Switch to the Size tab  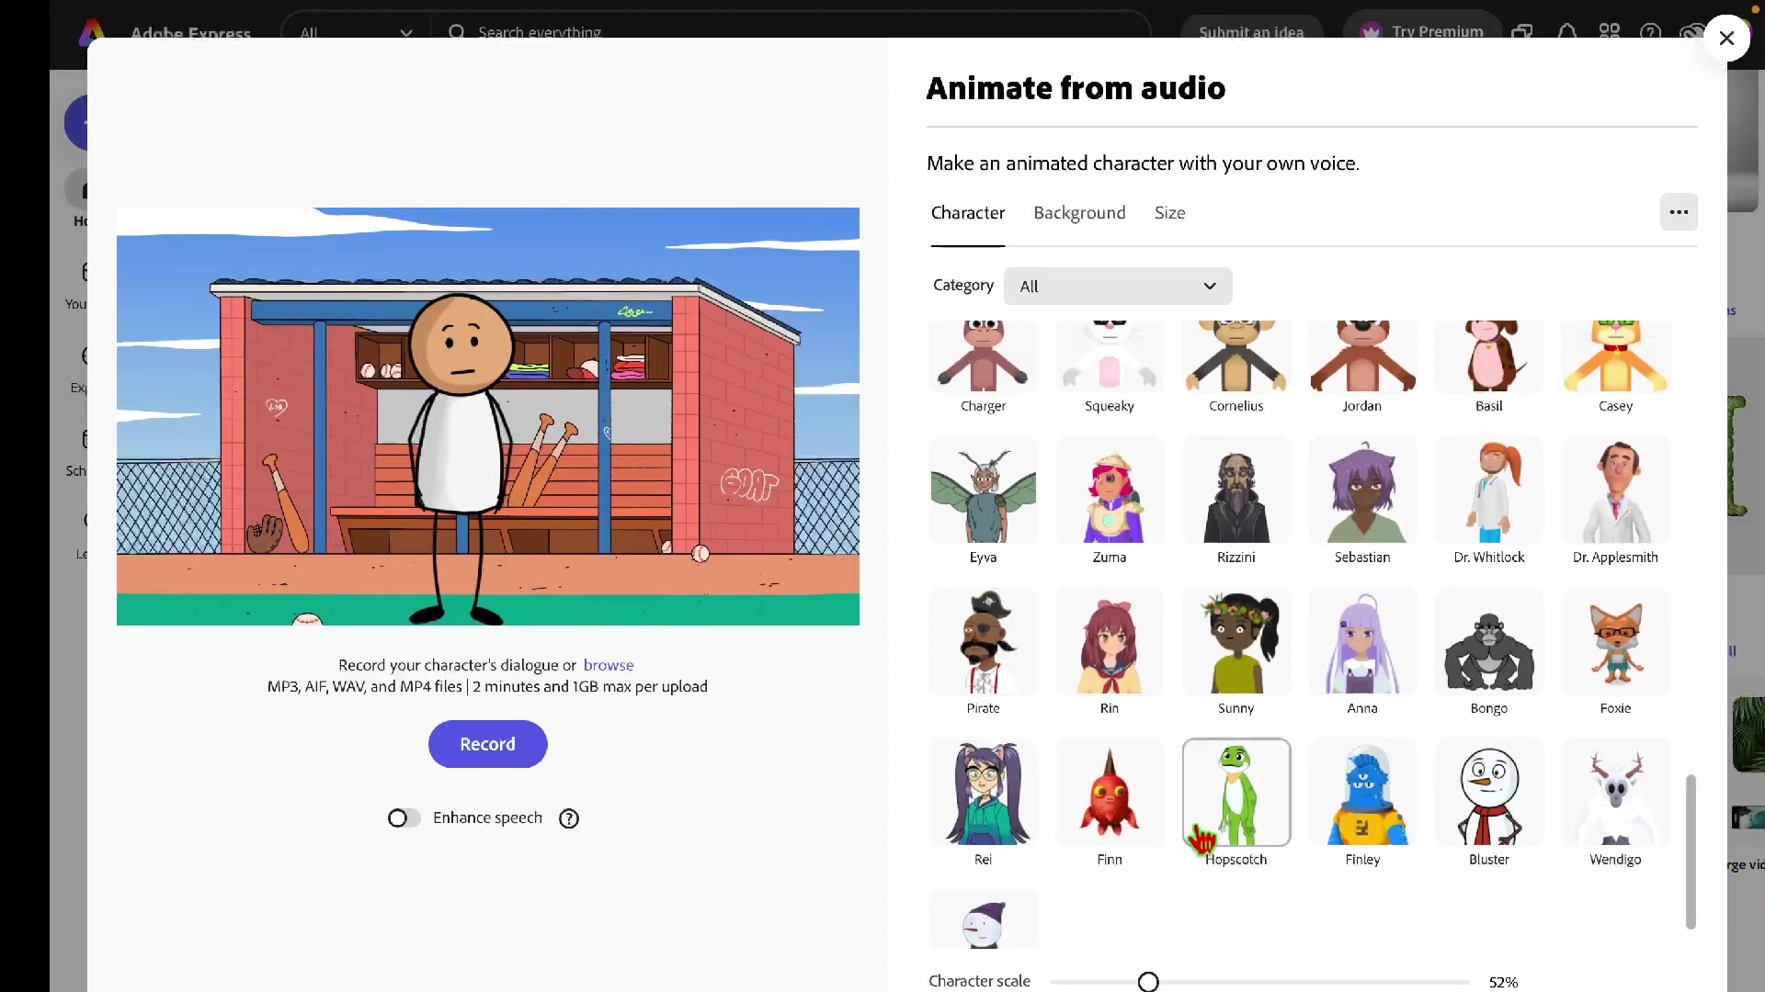(1169, 212)
